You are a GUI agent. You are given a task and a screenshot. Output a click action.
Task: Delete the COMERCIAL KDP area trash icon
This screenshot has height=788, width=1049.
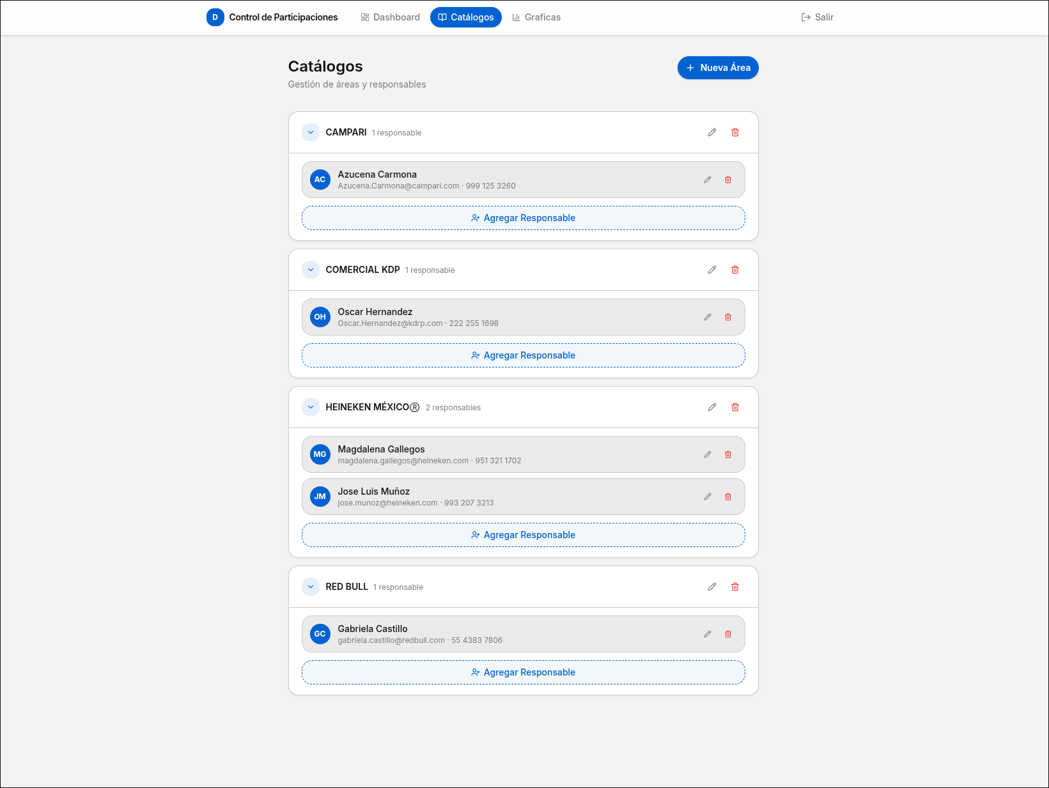point(735,270)
